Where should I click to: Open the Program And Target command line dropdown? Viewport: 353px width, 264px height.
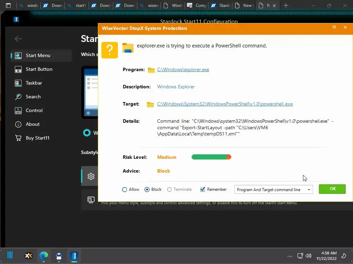tap(273, 189)
